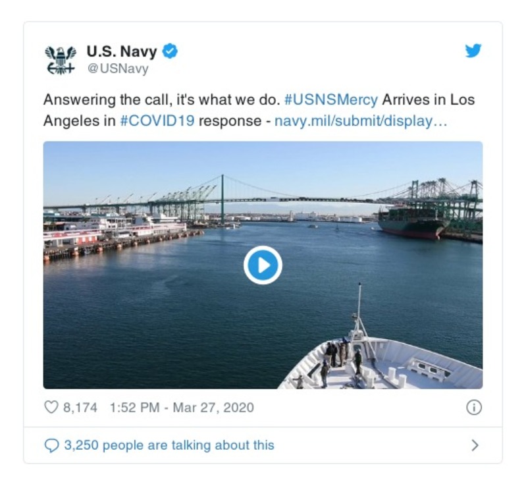The width and height of the screenshot is (526, 488).
Task: Open the #USNSMercy hashtag
Action: [x=331, y=100]
